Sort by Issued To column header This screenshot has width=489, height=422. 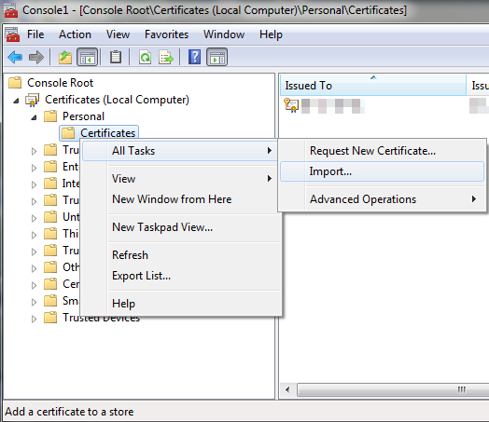373,85
